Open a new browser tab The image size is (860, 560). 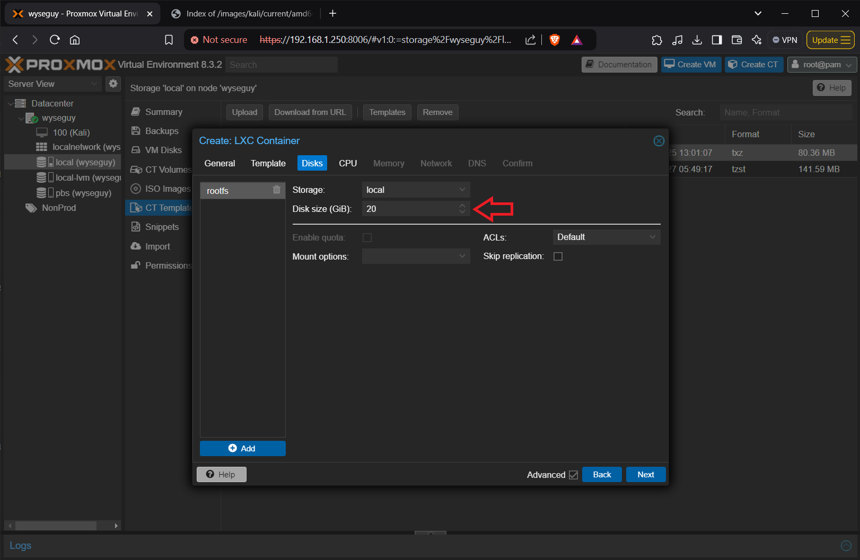[x=332, y=13]
